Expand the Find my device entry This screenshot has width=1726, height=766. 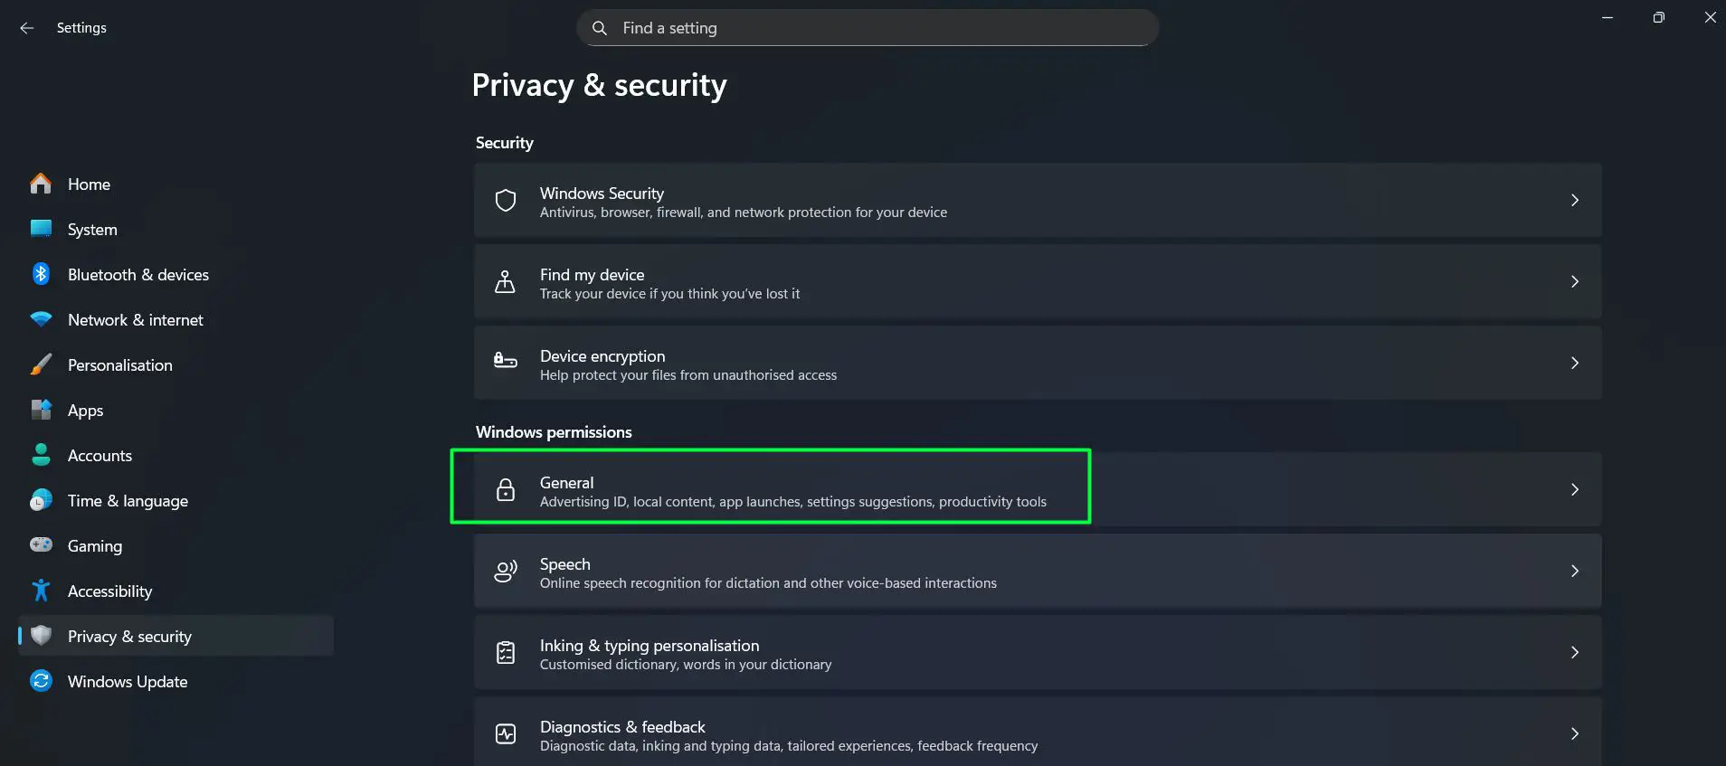(x=1575, y=281)
